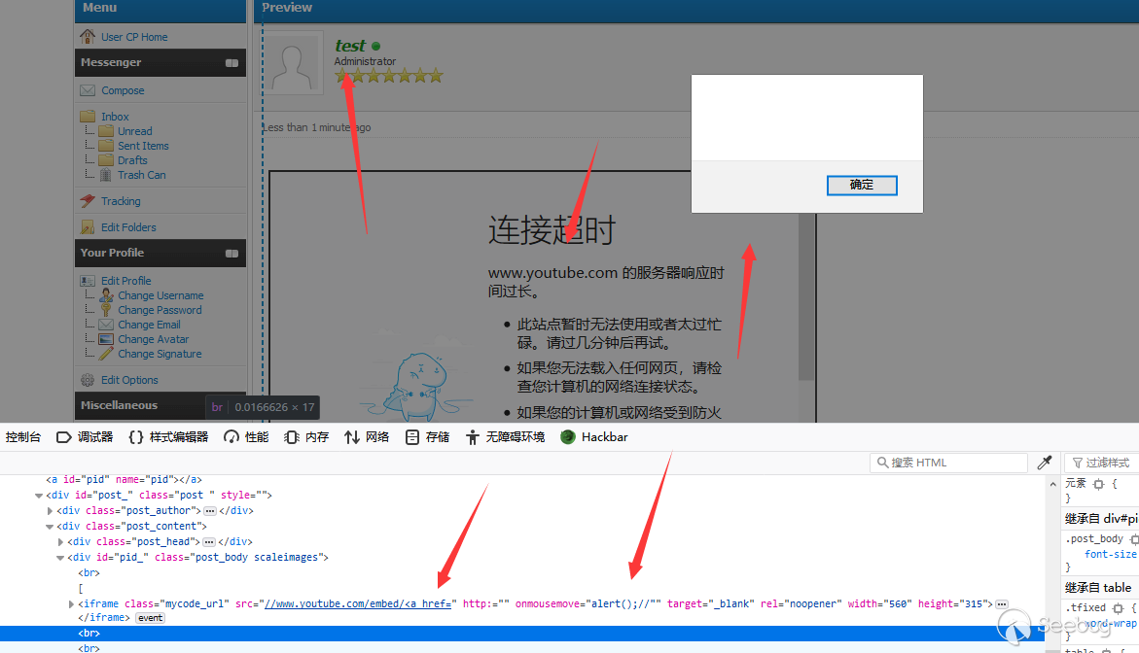Open the 内存 memory tab
Image resolution: width=1139 pixels, height=653 pixels.
306,436
